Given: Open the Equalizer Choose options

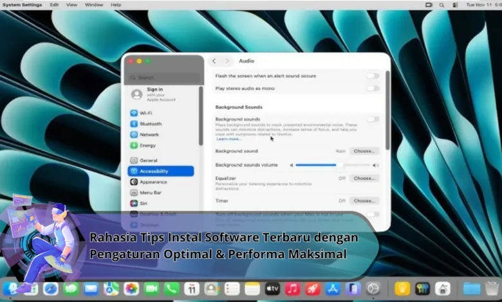Looking at the screenshot, I should click(364, 178).
